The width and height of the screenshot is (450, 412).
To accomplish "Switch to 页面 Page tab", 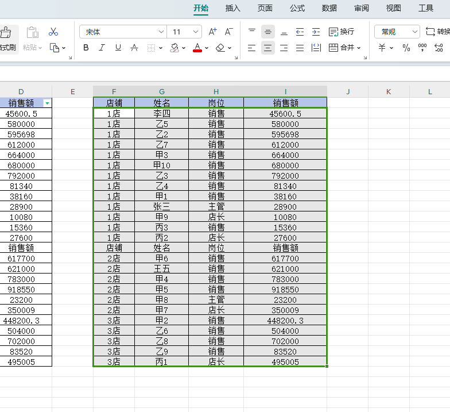I will click(x=265, y=8).
